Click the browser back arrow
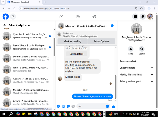158x117 pixels. pyautogui.click(x=3, y=9)
